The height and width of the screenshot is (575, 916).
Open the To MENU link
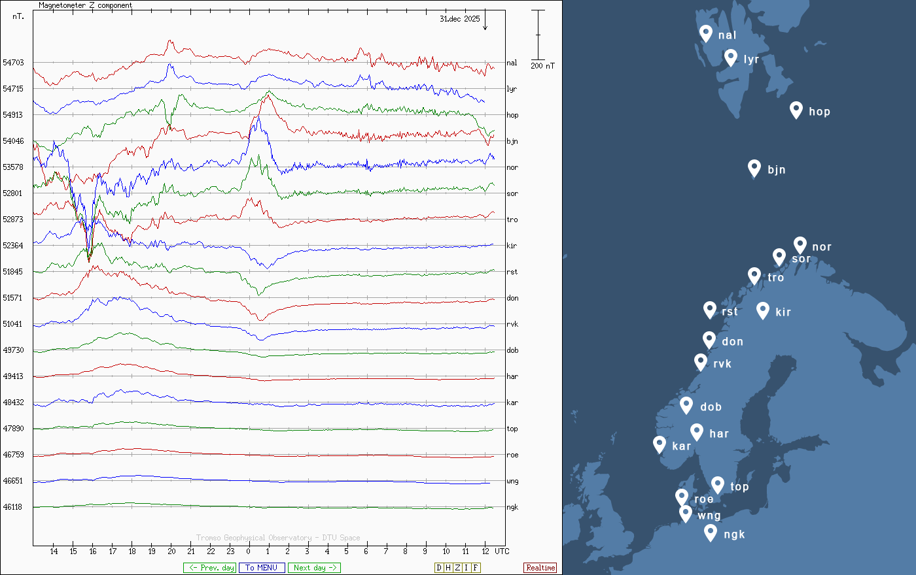(x=262, y=568)
